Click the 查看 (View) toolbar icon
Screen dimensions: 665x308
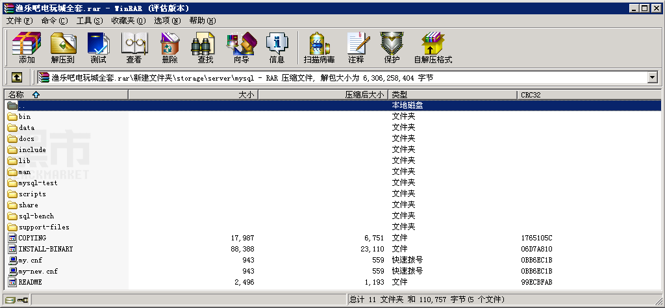point(134,43)
